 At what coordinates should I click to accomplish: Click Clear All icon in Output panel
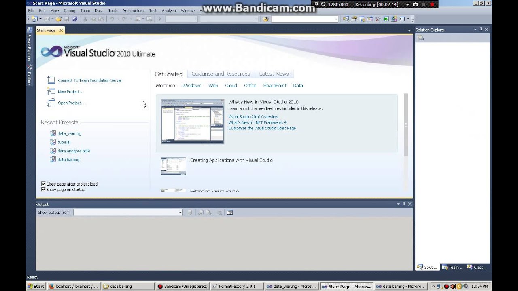pyautogui.click(x=219, y=212)
